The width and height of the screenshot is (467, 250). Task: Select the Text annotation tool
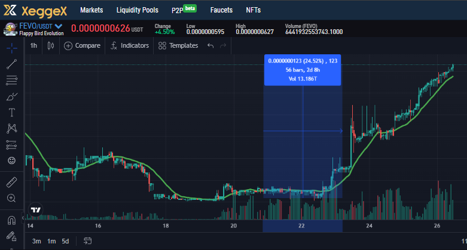click(11, 113)
